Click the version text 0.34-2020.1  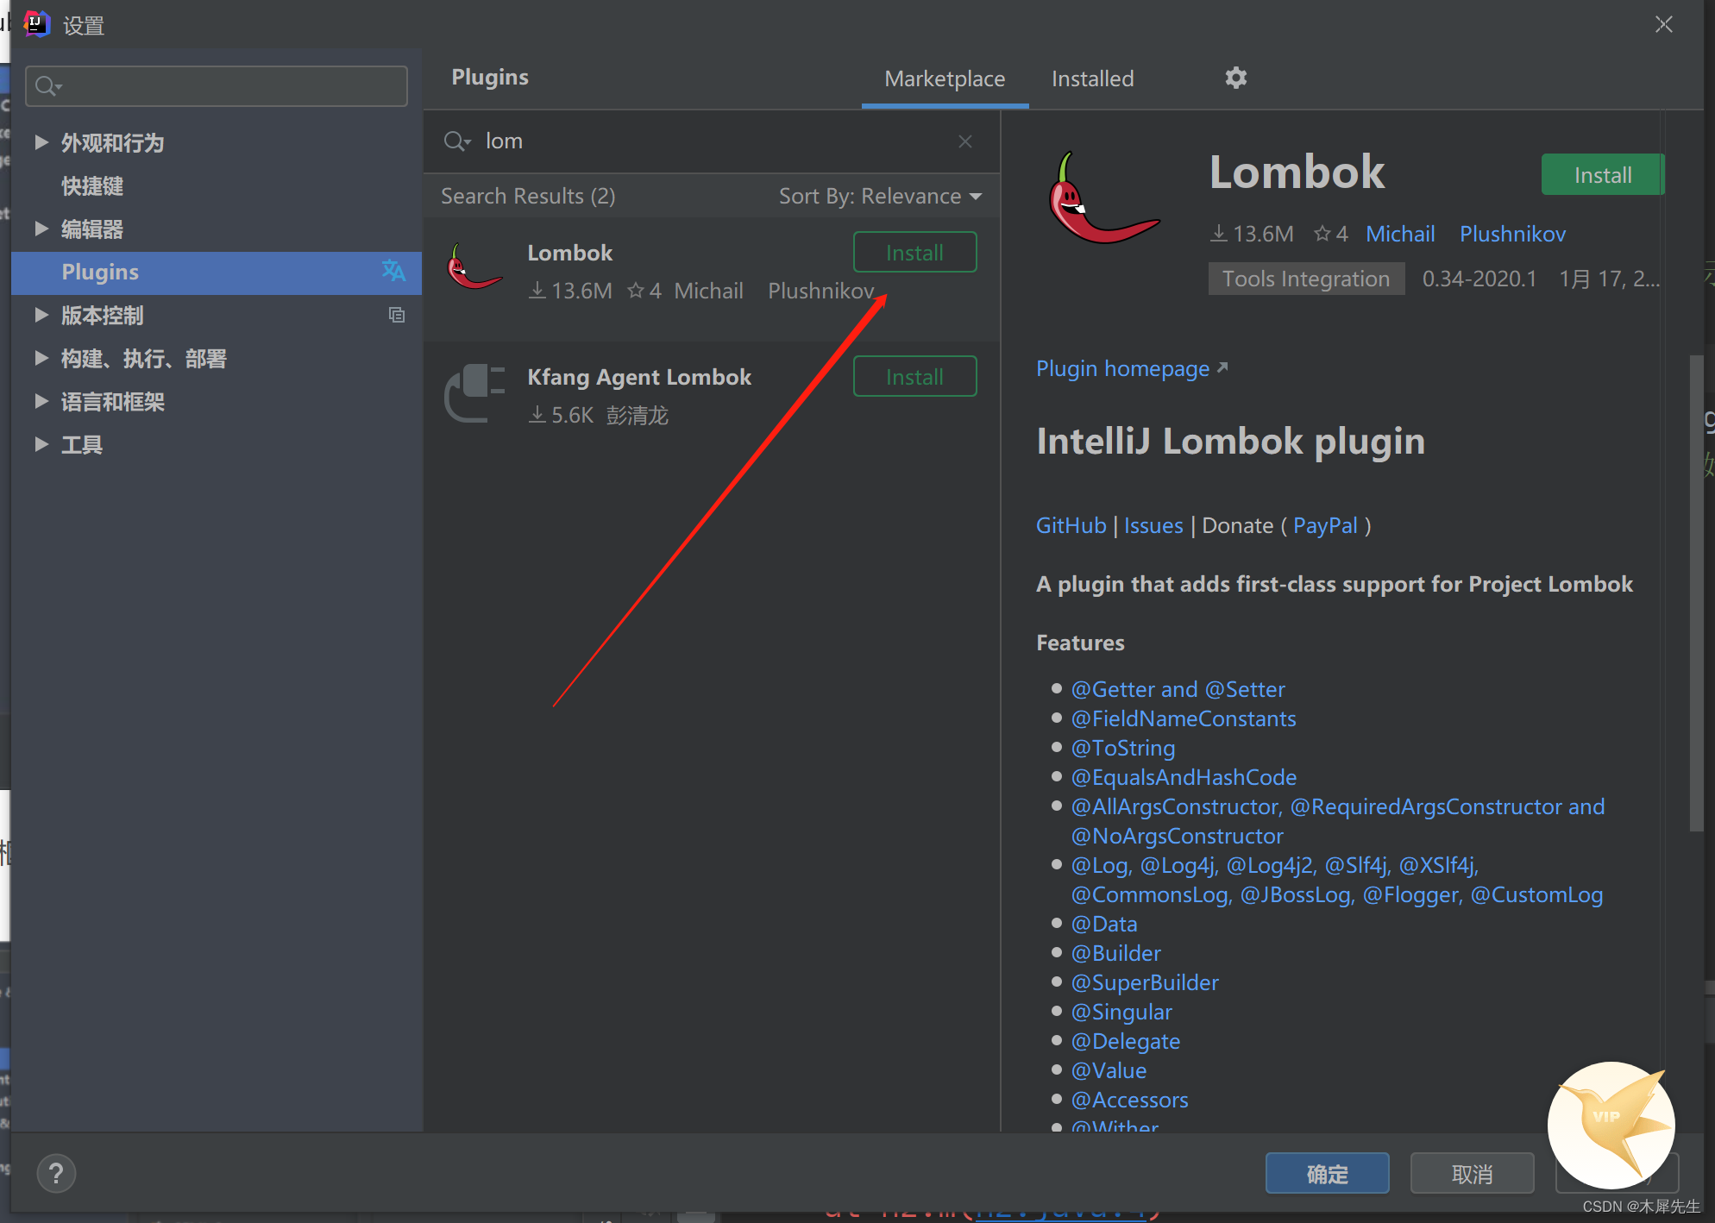click(1479, 279)
